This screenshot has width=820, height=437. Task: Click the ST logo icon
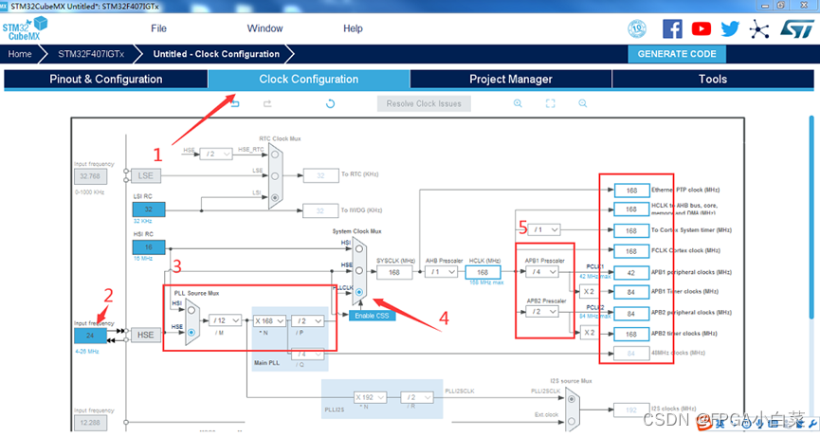click(x=797, y=28)
